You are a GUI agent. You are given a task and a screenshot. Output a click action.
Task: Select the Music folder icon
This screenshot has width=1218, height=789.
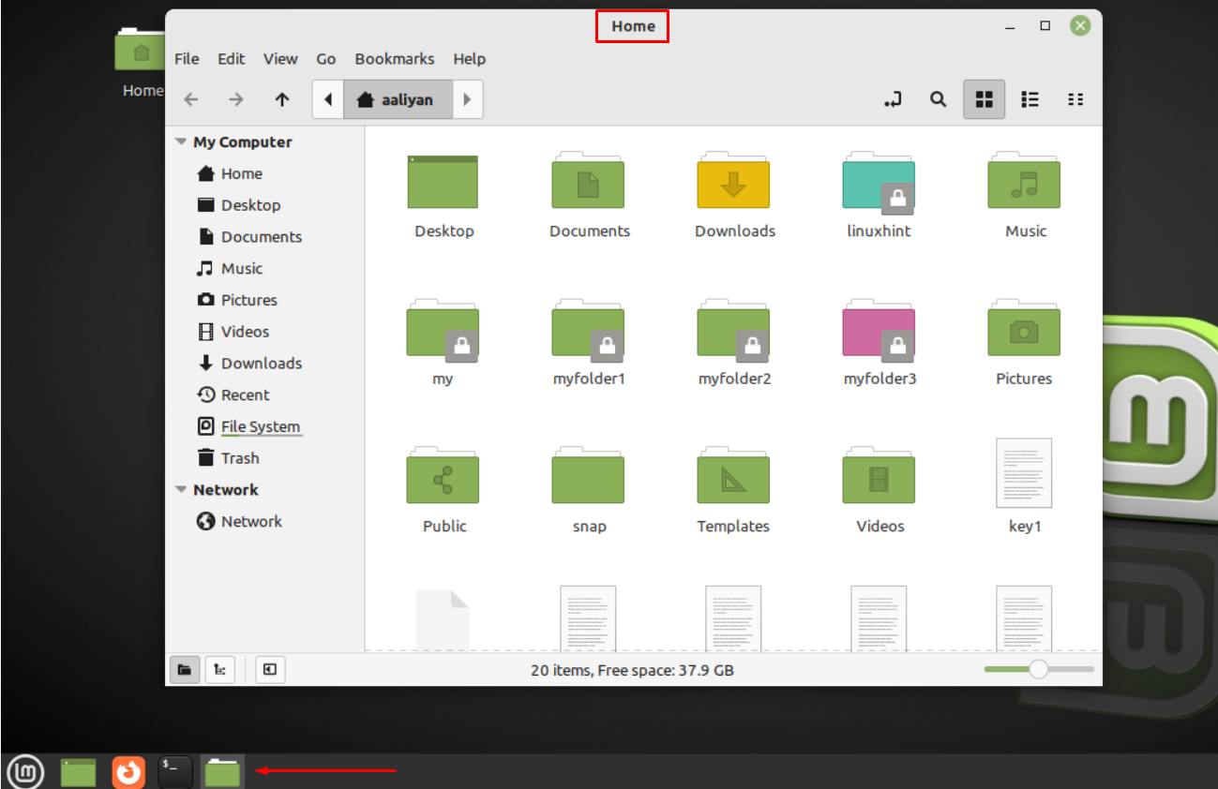(x=1024, y=181)
